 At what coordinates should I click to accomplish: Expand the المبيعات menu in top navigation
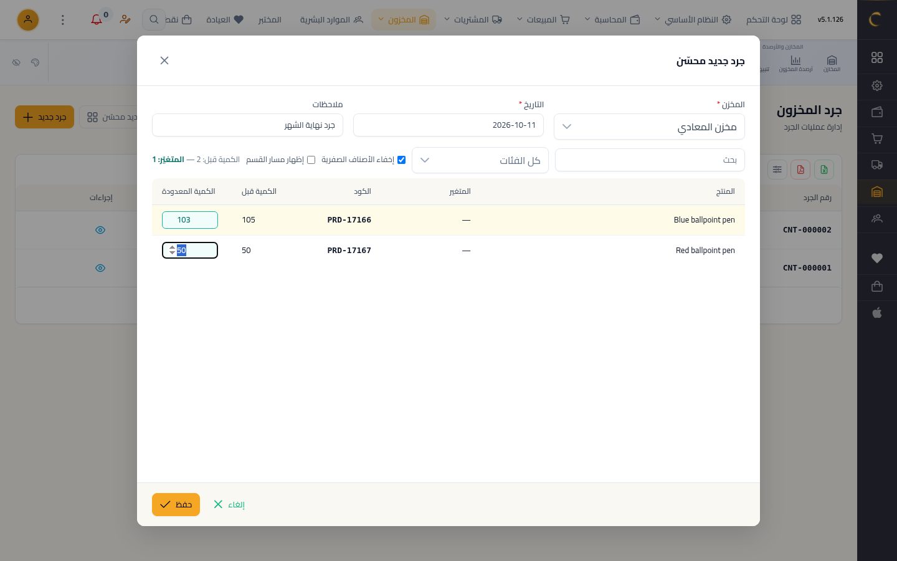pos(544,20)
